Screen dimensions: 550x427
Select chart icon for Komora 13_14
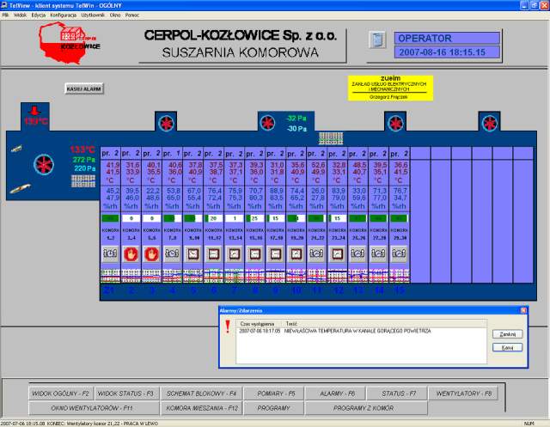[x=235, y=253]
